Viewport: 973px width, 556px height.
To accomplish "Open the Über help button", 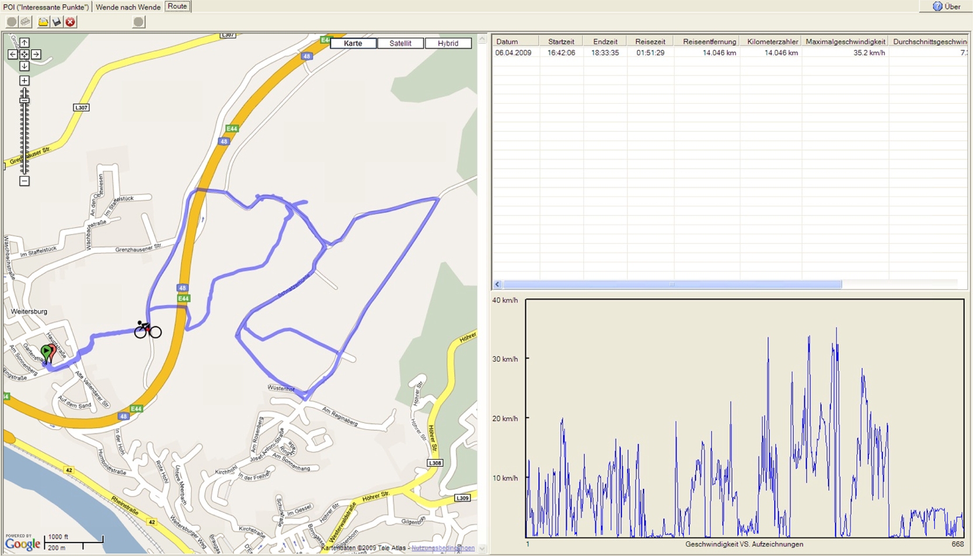I will pos(947,6).
